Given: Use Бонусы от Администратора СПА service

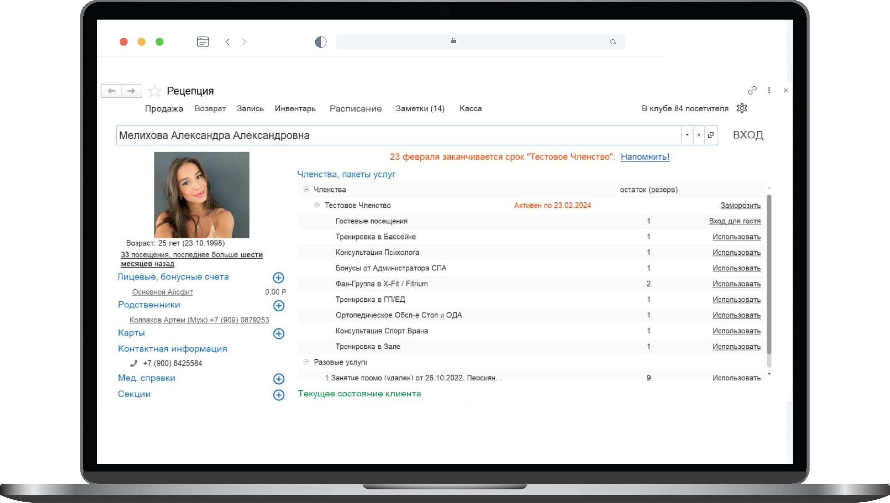Looking at the screenshot, I should coord(737,269).
